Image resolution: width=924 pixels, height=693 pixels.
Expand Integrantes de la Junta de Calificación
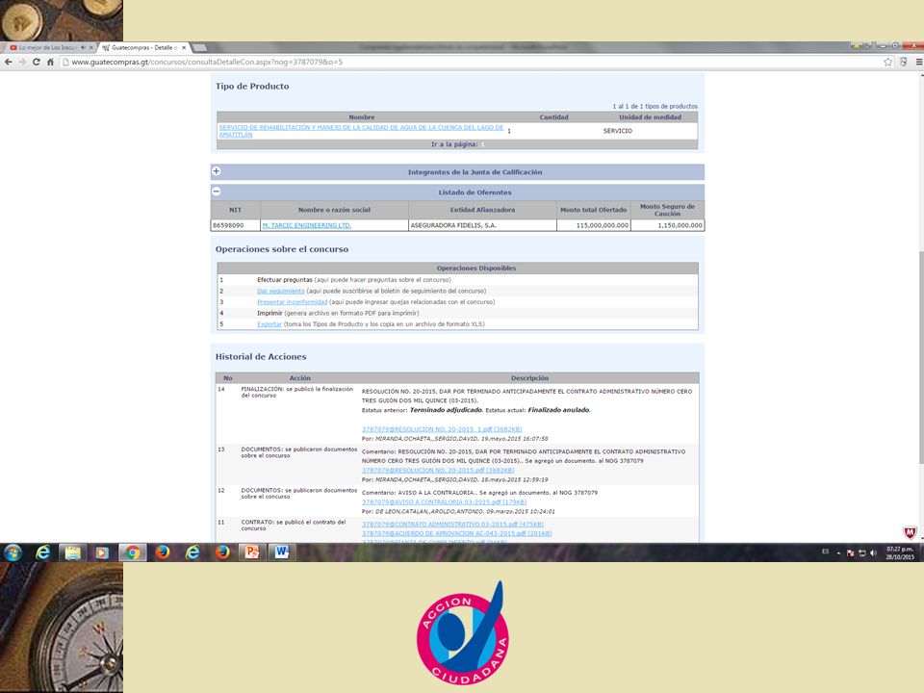click(x=217, y=171)
